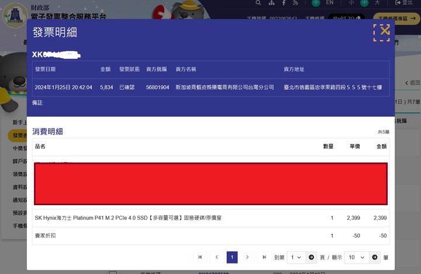
Task: Go to next page arrow
Action: [247, 257]
